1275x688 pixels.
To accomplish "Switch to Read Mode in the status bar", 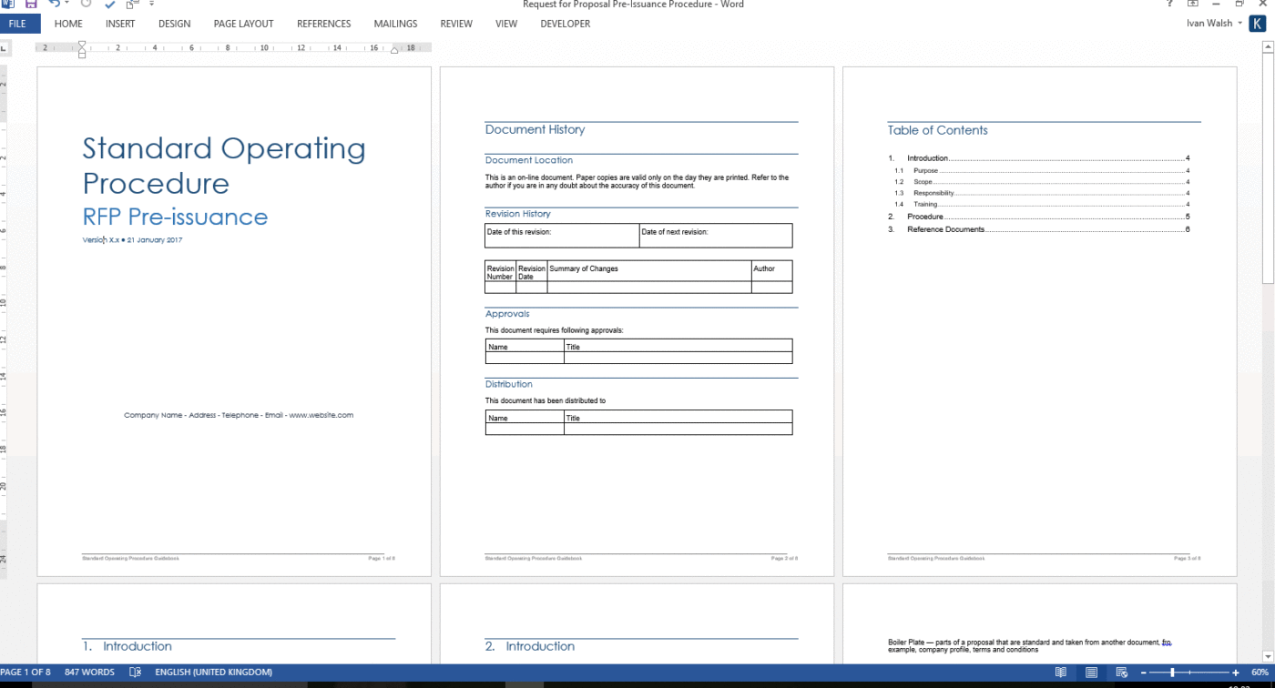I will click(1061, 672).
